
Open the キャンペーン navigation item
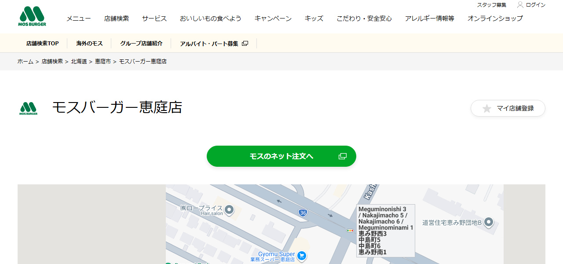(x=273, y=18)
